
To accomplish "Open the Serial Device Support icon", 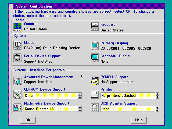I will [17, 58].
